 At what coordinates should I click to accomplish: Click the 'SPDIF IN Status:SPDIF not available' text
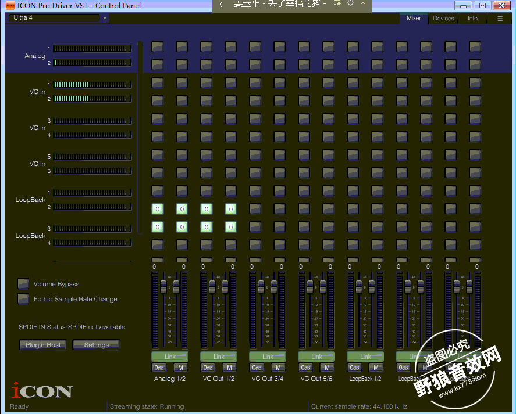click(x=72, y=327)
